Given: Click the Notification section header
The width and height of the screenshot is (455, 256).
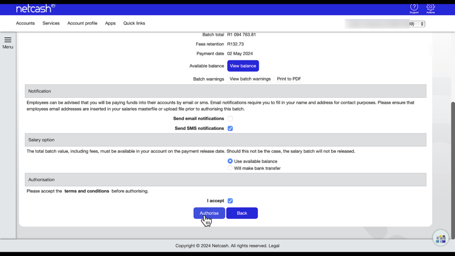Looking at the screenshot, I should tap(225, 91).
